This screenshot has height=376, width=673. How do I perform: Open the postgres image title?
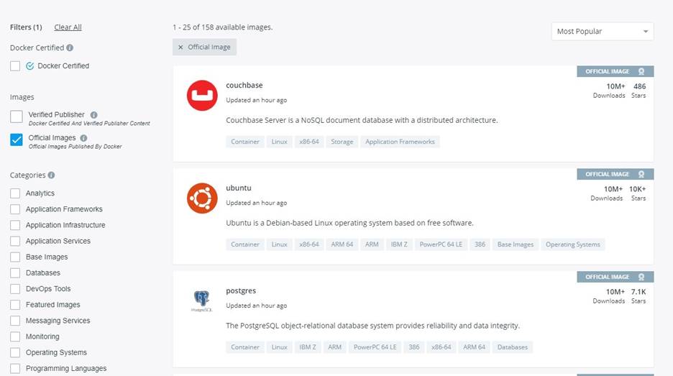241,290
